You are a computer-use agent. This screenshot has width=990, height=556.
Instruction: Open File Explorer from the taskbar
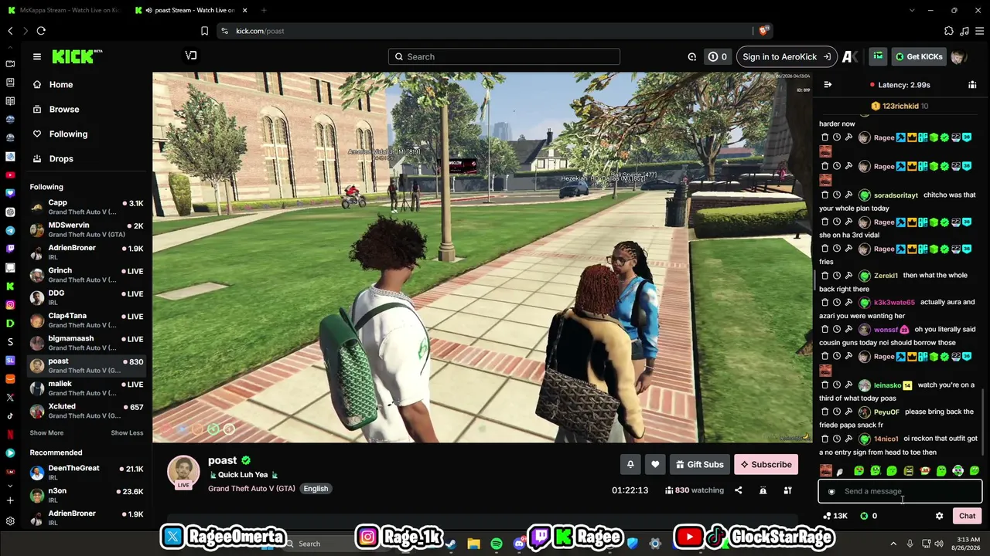click(x=473, y=544)
